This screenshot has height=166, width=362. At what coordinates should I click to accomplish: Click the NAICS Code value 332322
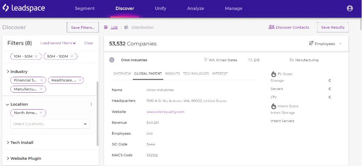pyautogui.click(x=152, y=155)
